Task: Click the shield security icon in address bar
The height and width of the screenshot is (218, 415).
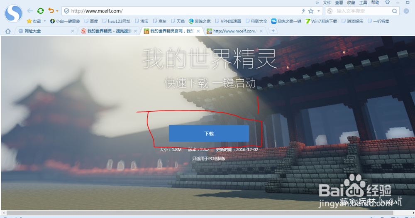Action: coord(66,11)
